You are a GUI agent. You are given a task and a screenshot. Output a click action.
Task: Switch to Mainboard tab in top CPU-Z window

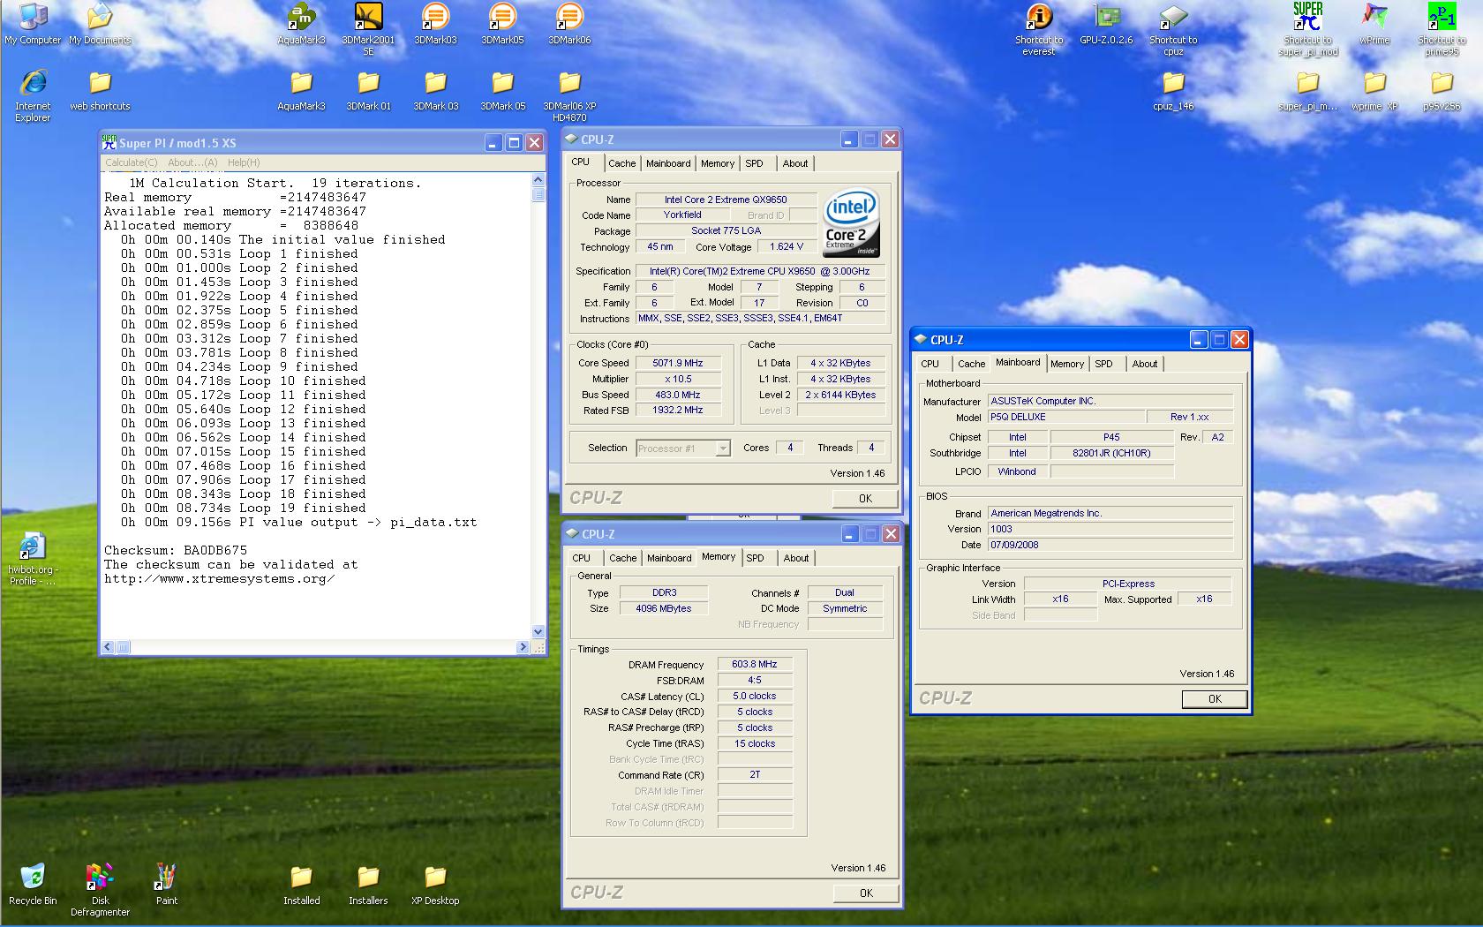pos(668,163)
